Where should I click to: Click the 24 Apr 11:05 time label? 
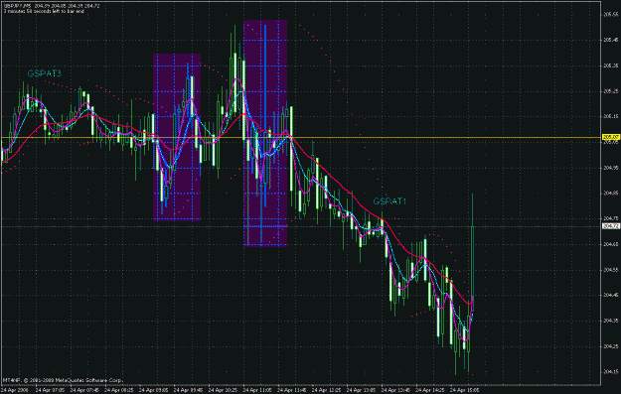[256, 390]
